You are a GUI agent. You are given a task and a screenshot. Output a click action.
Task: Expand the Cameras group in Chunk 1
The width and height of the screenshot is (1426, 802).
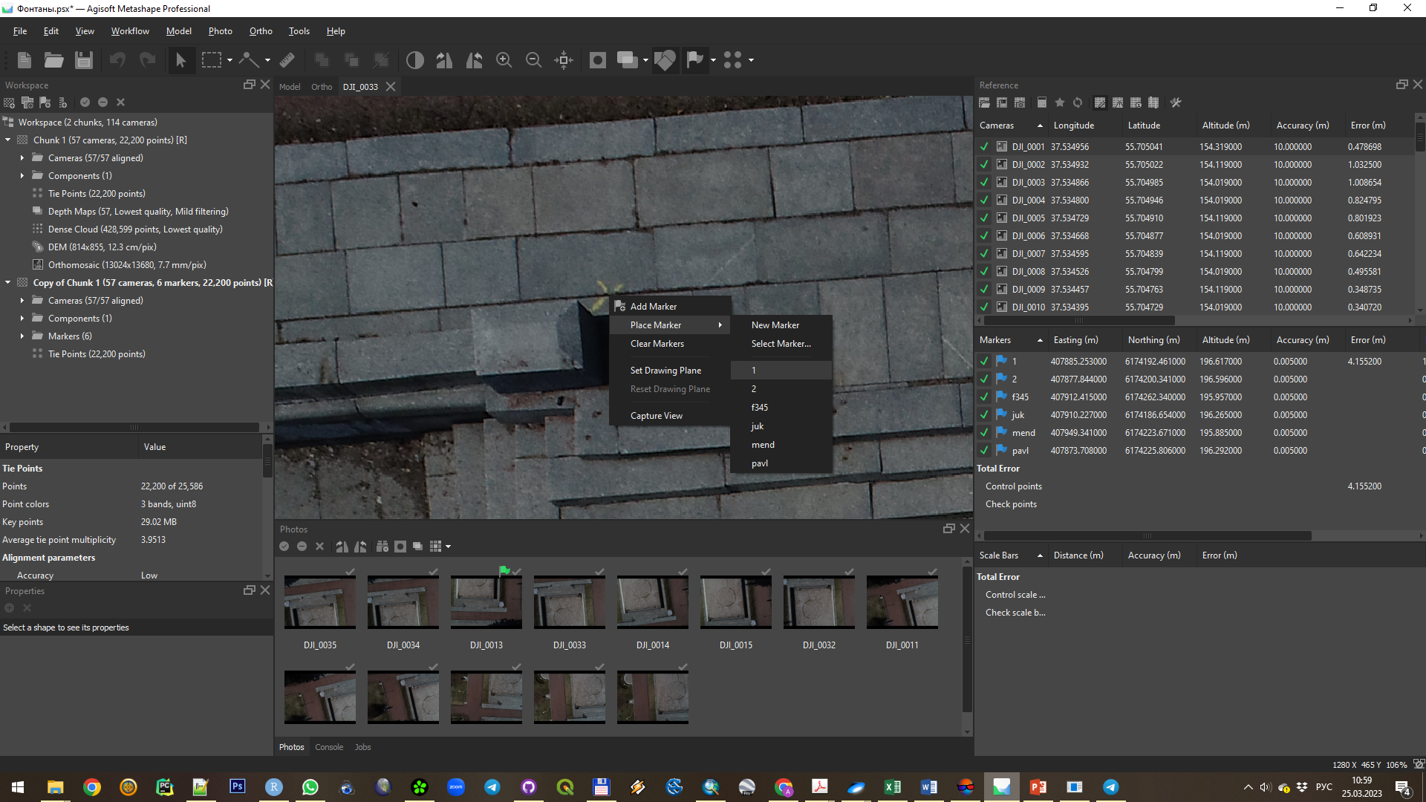(22, 157)
